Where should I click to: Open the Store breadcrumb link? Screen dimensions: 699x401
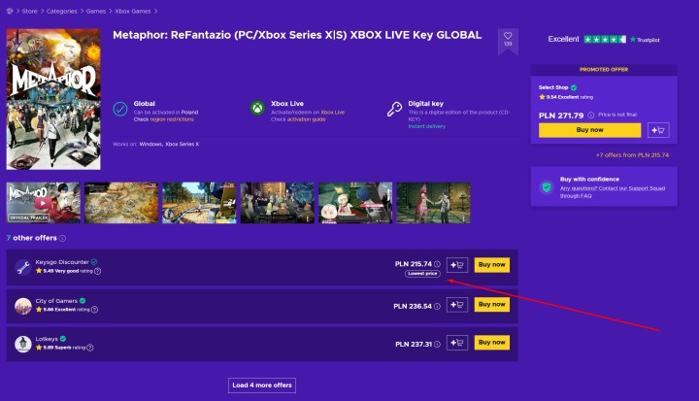pos(30,11)
